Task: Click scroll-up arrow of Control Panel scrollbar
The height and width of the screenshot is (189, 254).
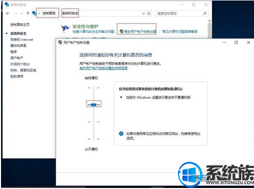Action: pyautogui.click(x=210, y=21)
